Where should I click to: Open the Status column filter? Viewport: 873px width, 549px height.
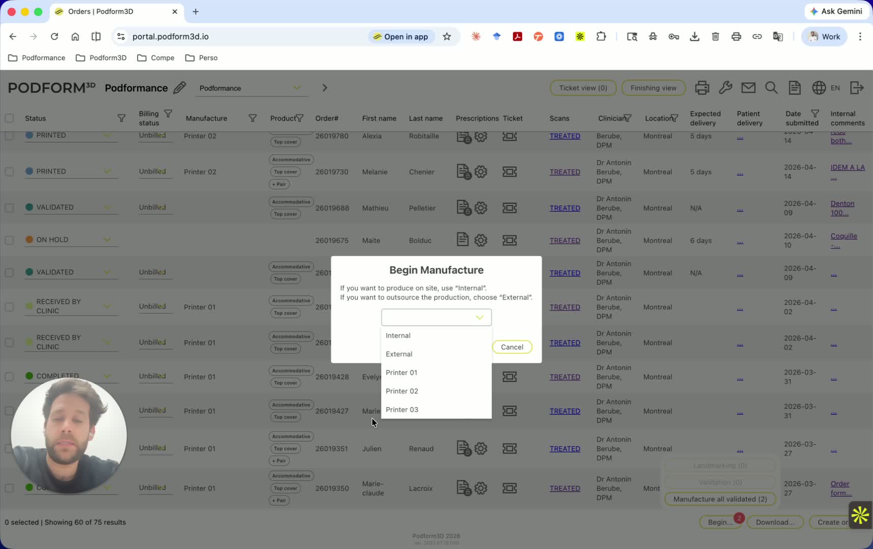[x=121, y=118]
